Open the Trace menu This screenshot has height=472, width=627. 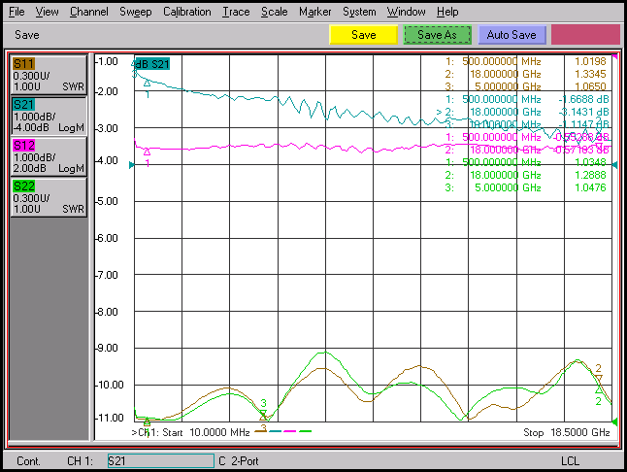click(x=236, y=12)
